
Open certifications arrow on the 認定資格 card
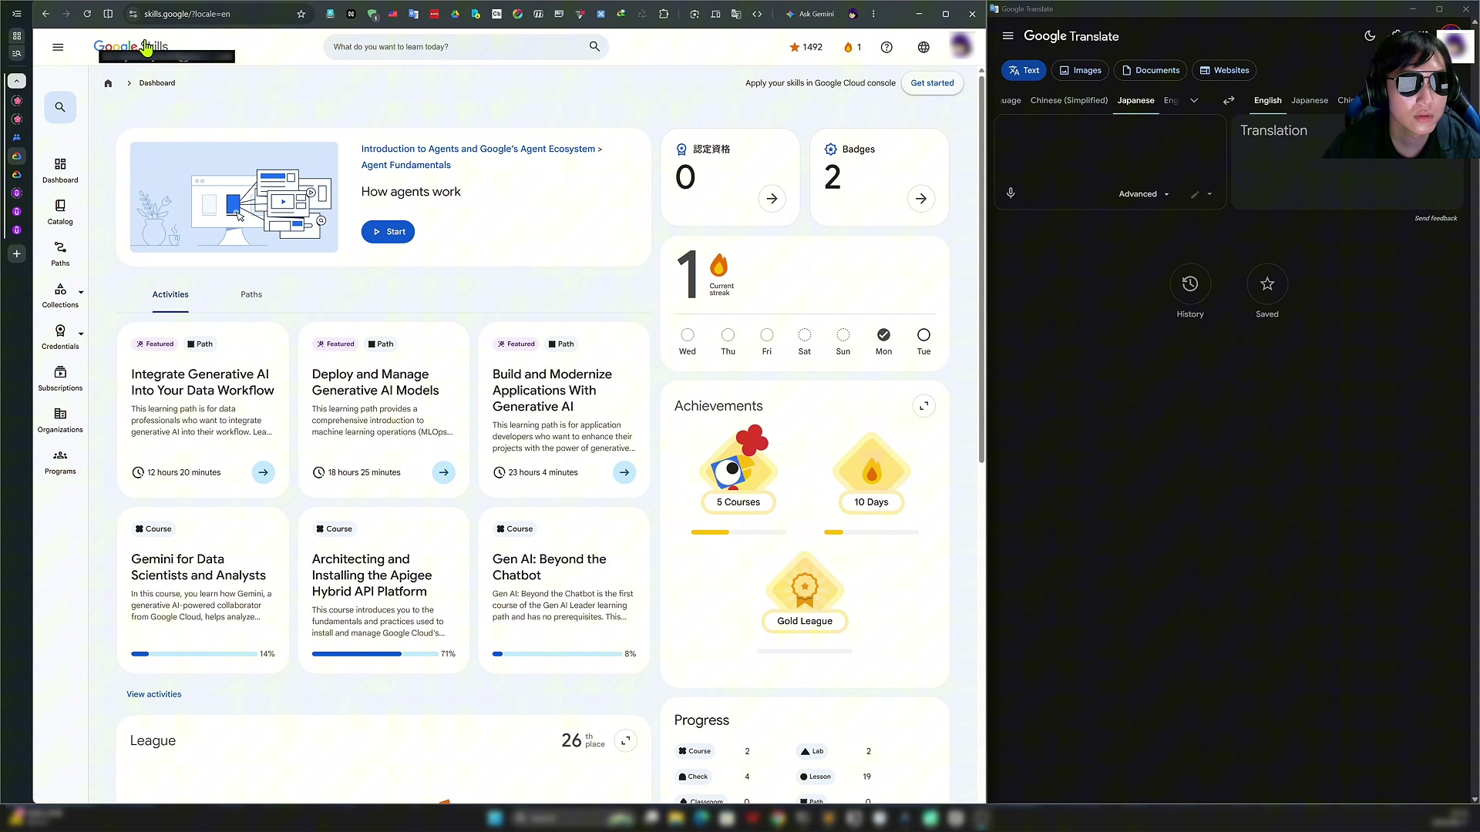(772, 199)
